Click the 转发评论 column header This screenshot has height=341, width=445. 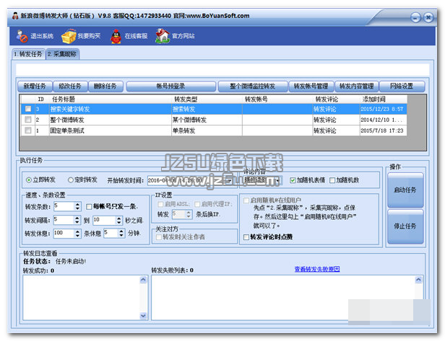(336, 99)
